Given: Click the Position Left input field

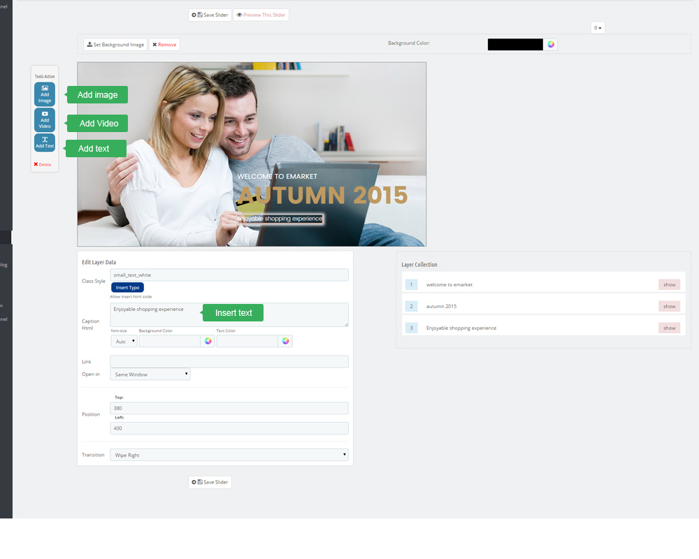Looking at the screenshot, I should [229, 428].
